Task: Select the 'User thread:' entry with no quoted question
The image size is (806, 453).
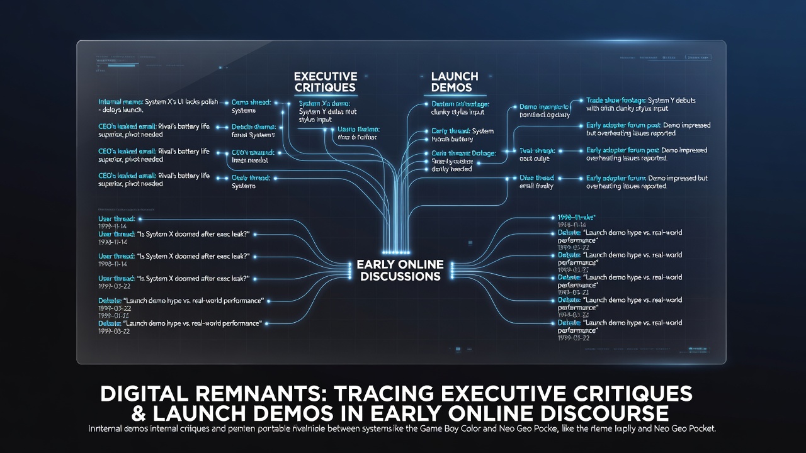Action: click(117, 223)
